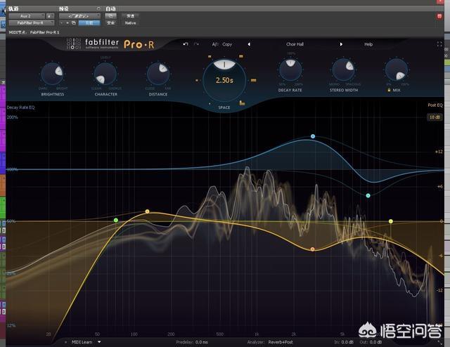Click the Stereo Width knob
This screenshot has height=347, width=450.
coord(343,70)
